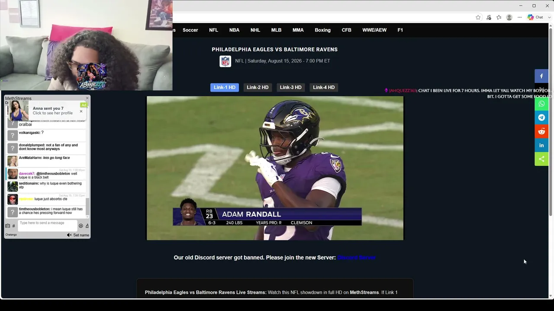This screenshot has width=554, height=311.
Task: Click donaldplumped's chat message
Action: point(48,147)
